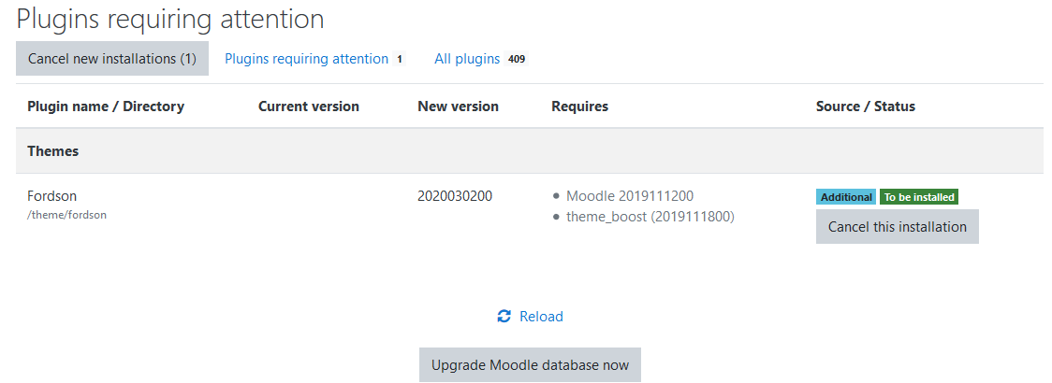
Task: Open Plugins requiring attention tab
Action: click(x=314, y=59)
